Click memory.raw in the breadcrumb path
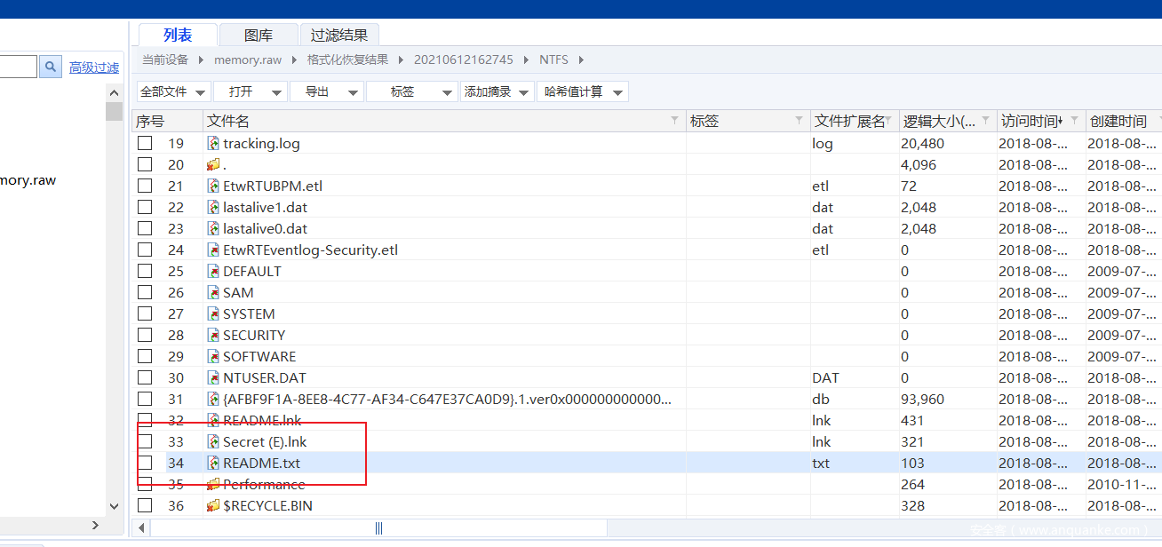The height and width of the screenshot is (547, 1162). tap(248, 59)
